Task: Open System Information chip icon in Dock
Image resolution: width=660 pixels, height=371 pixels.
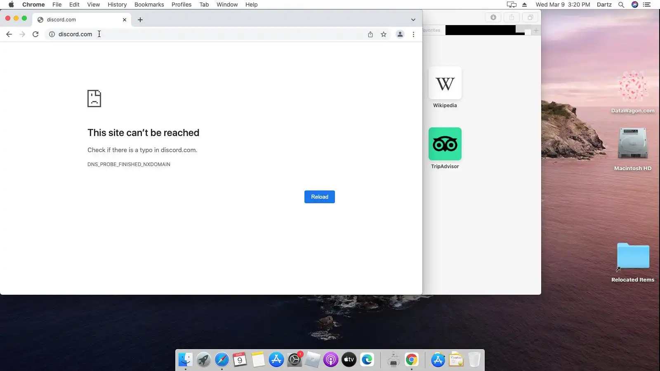Action: [x=394, y=360]
